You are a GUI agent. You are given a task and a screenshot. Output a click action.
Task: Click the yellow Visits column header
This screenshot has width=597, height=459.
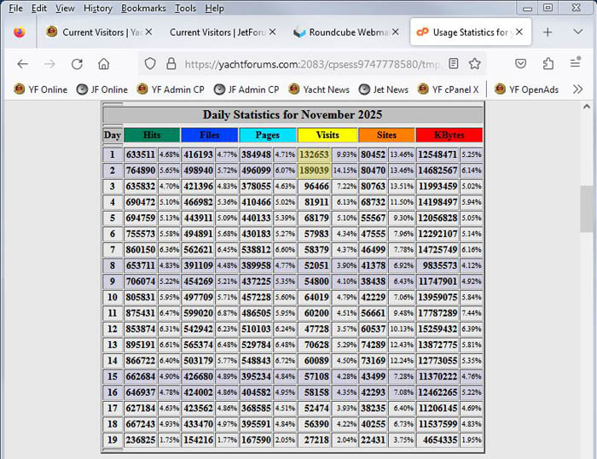(327, 135)
